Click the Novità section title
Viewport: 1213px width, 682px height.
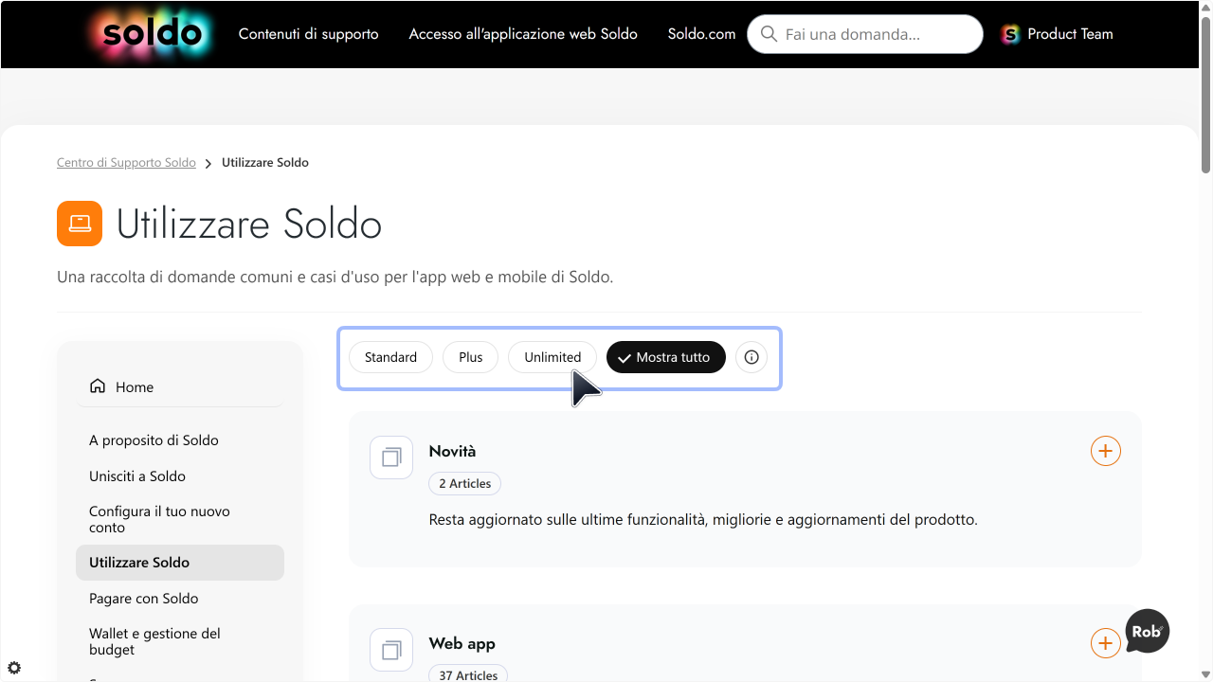452,451
